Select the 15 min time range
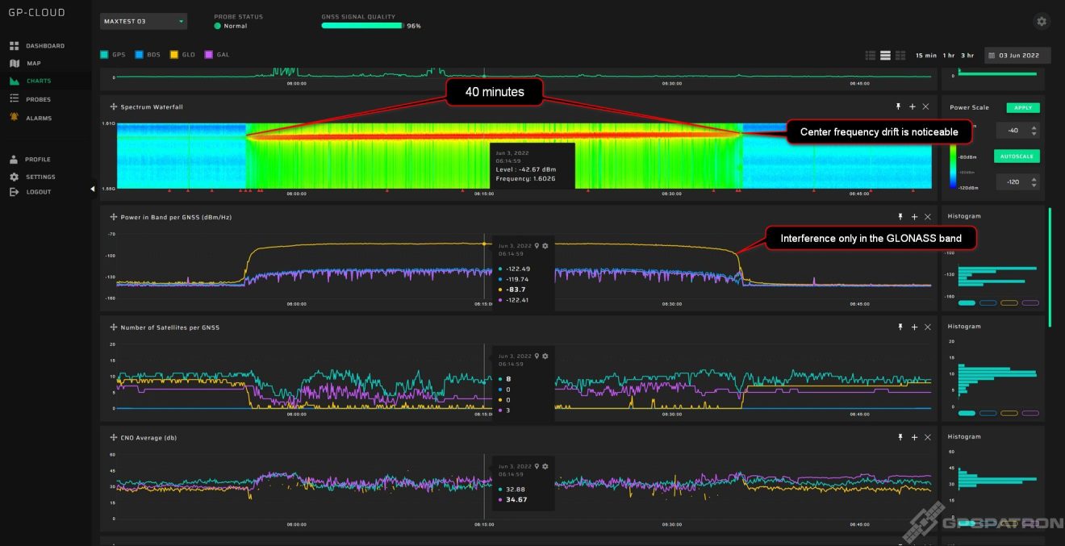Screen dimensions: 1065x546 (x=927, y=55)
